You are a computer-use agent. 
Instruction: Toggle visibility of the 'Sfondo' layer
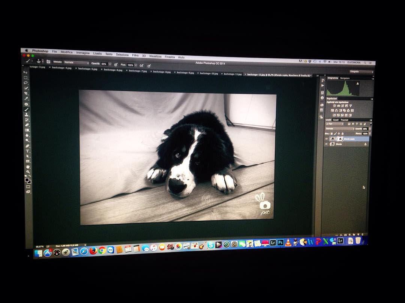326,144
